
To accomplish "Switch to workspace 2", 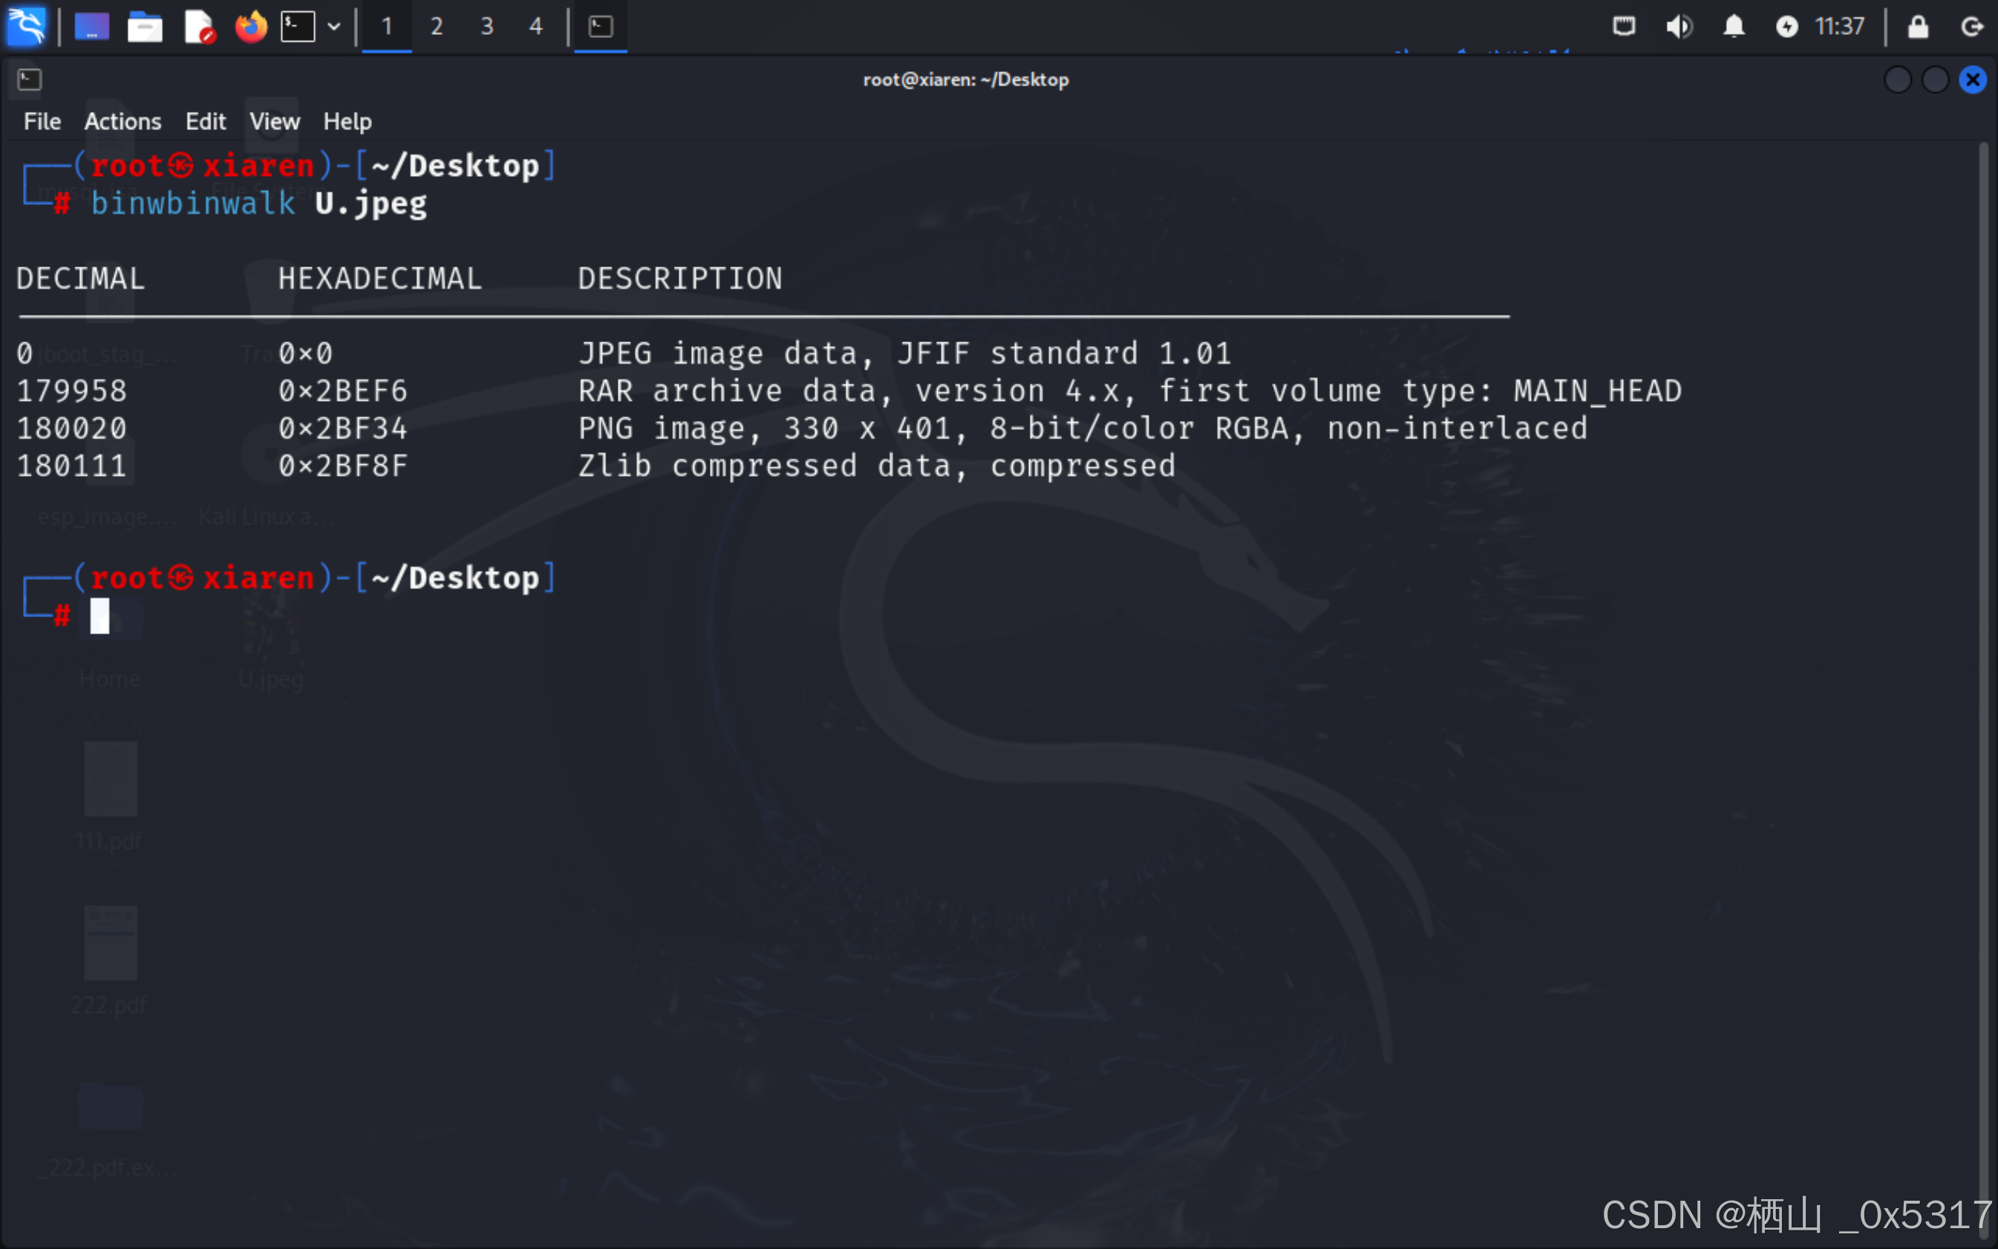I will click(x=436, y=27).
